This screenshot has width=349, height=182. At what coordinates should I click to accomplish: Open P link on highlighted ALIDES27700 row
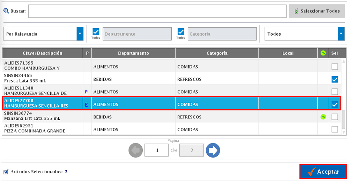click(86, 104)
